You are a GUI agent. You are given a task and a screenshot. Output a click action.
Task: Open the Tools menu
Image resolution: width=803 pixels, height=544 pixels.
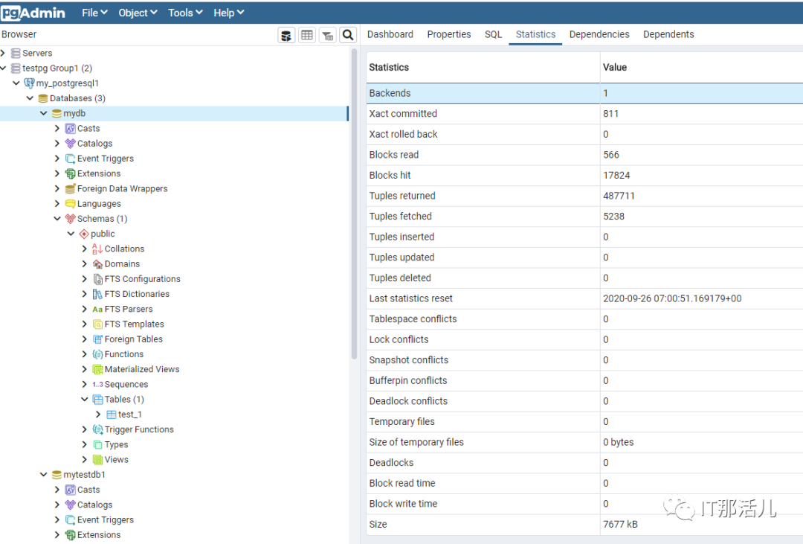pyautogui.click(x=185, y=13)
